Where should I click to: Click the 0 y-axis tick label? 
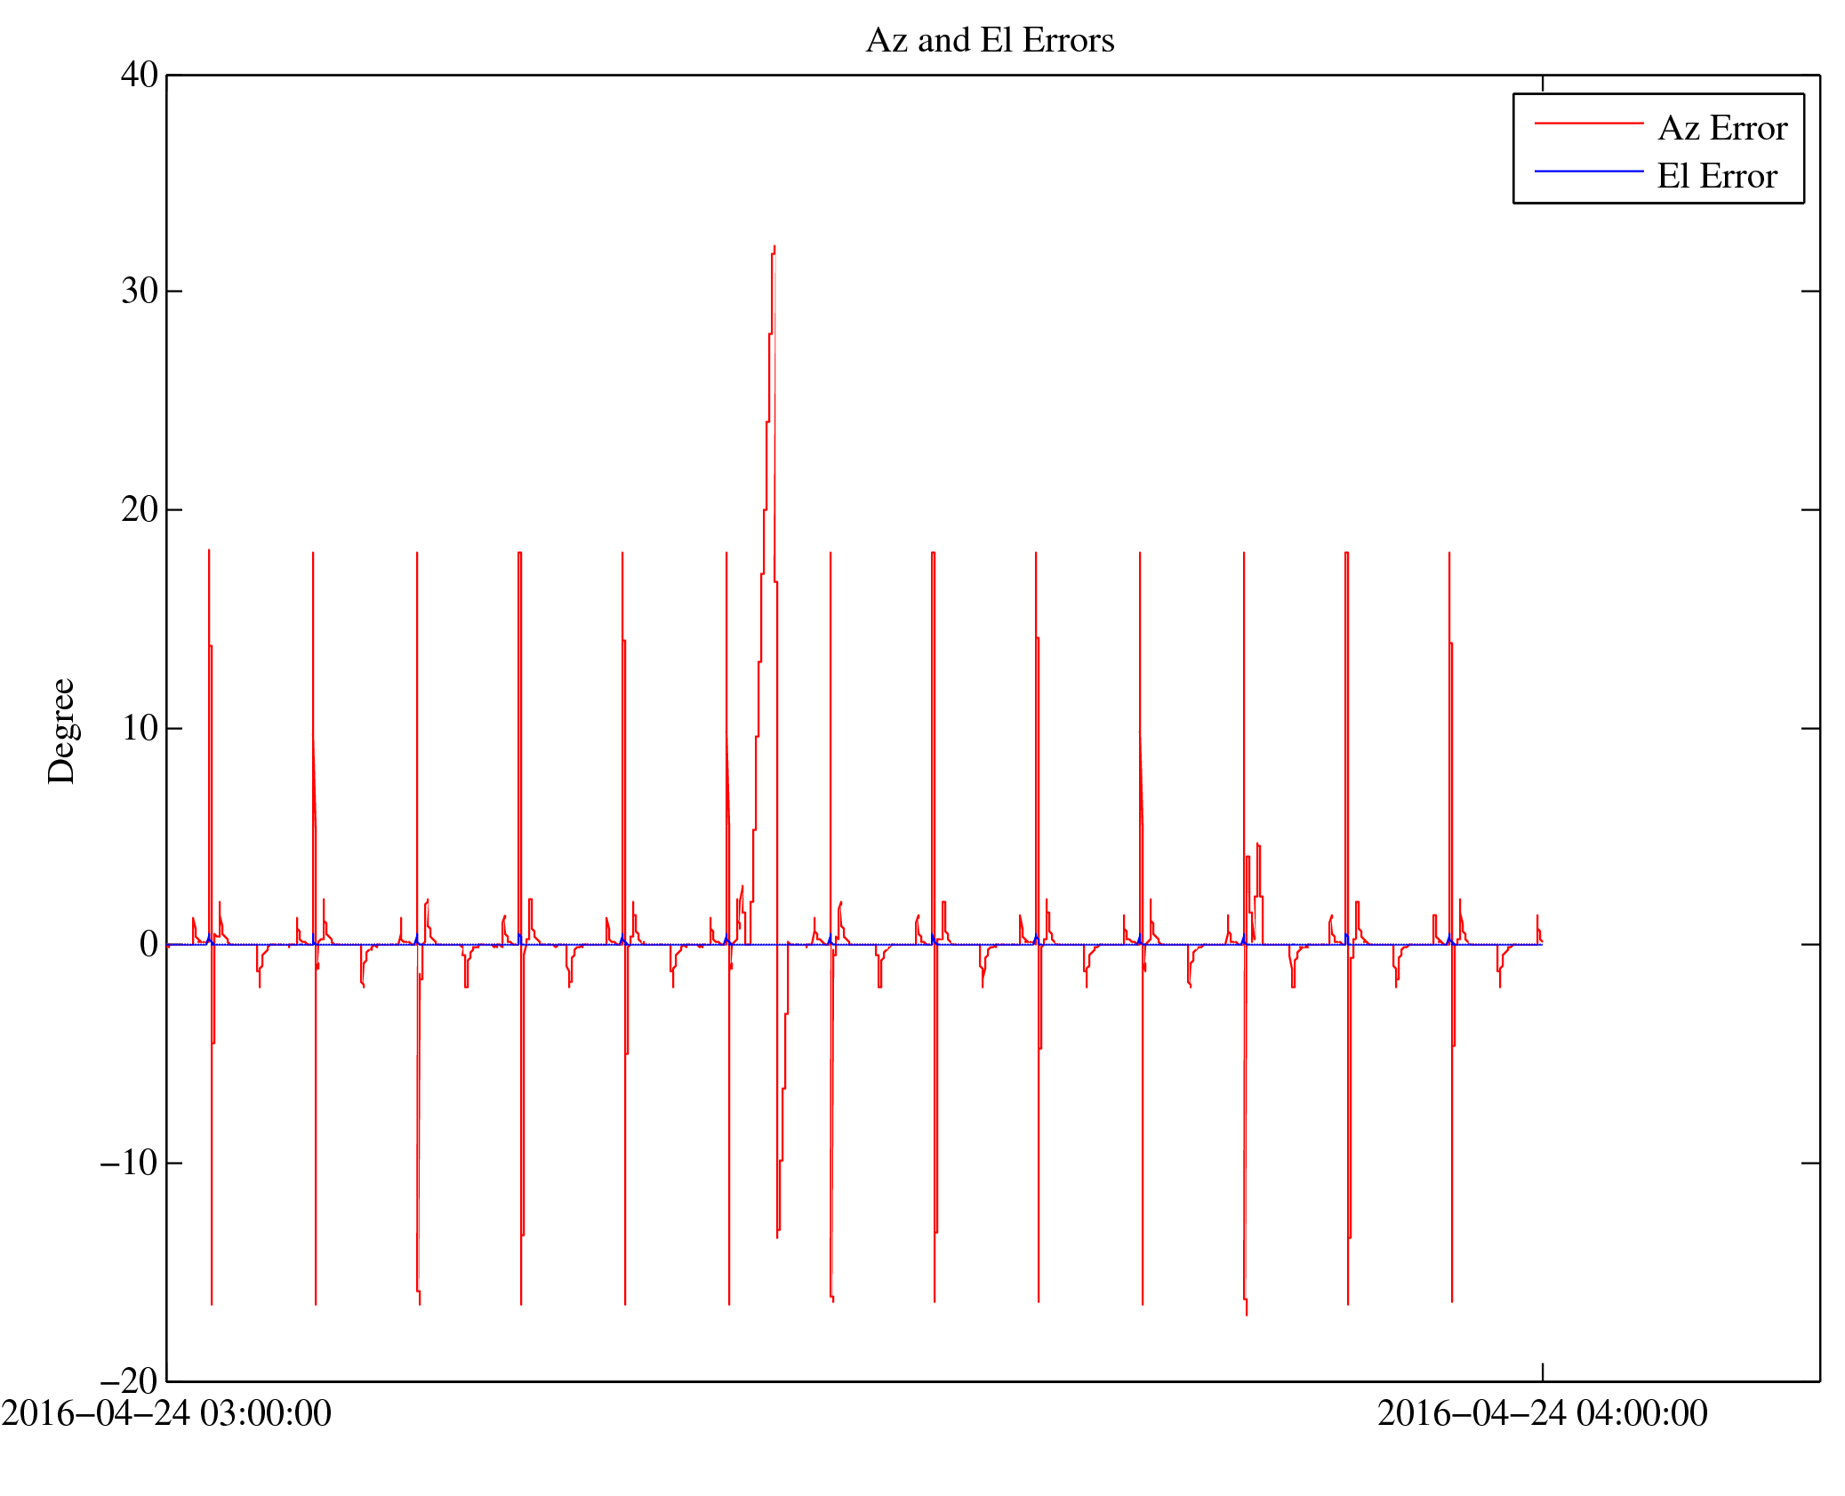[x=148, y=944]
